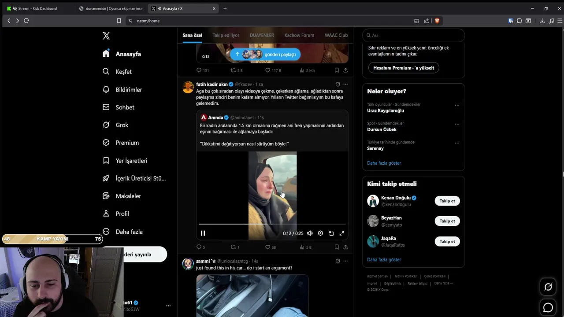Bookmark fatih kadir akın's post
This screenshot has height=317, width=564.
tap(337, 247)
